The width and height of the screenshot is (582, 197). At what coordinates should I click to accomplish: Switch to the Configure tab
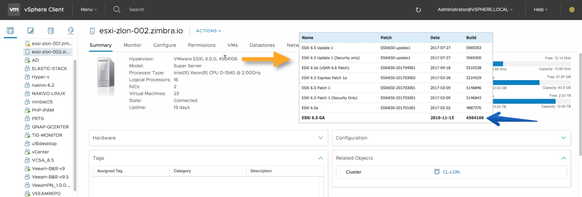pos(164,45)
